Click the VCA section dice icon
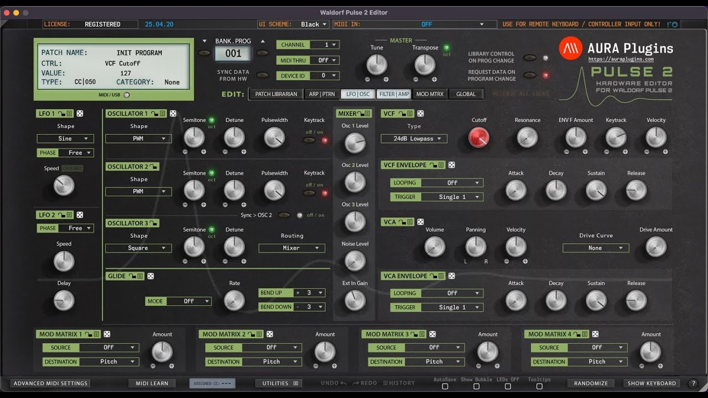The width and height of the screenshot is (708, 398). [x=420, y=222]
